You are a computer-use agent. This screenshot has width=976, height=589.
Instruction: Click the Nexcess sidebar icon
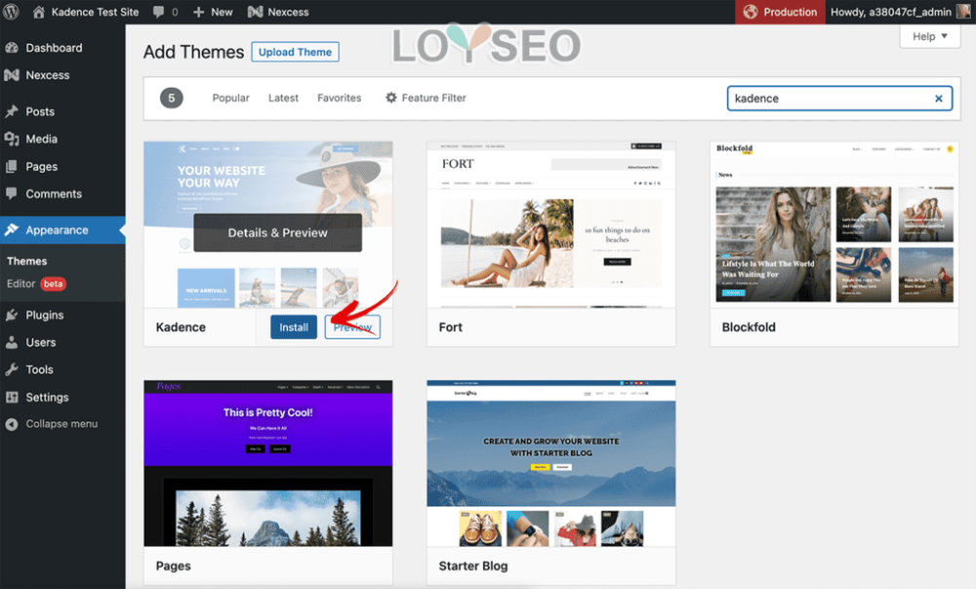(12, 75)
